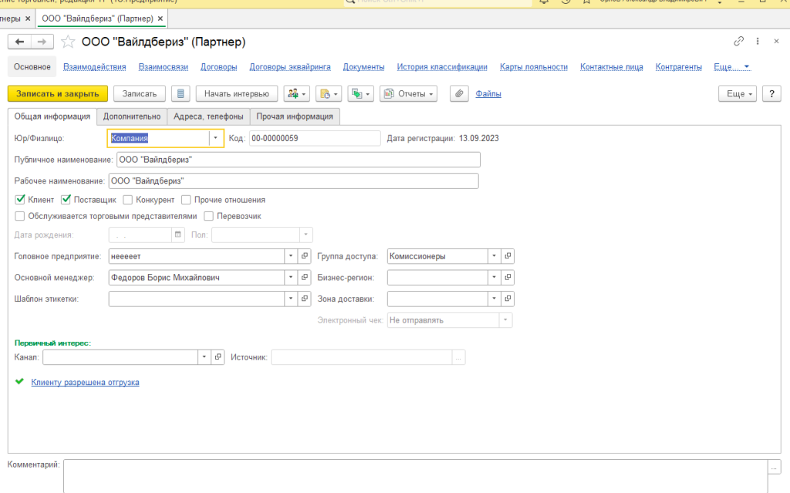Open the Головное предприятие linked record icon
Viewport: 790px width, 493px height.
[304, 256]
